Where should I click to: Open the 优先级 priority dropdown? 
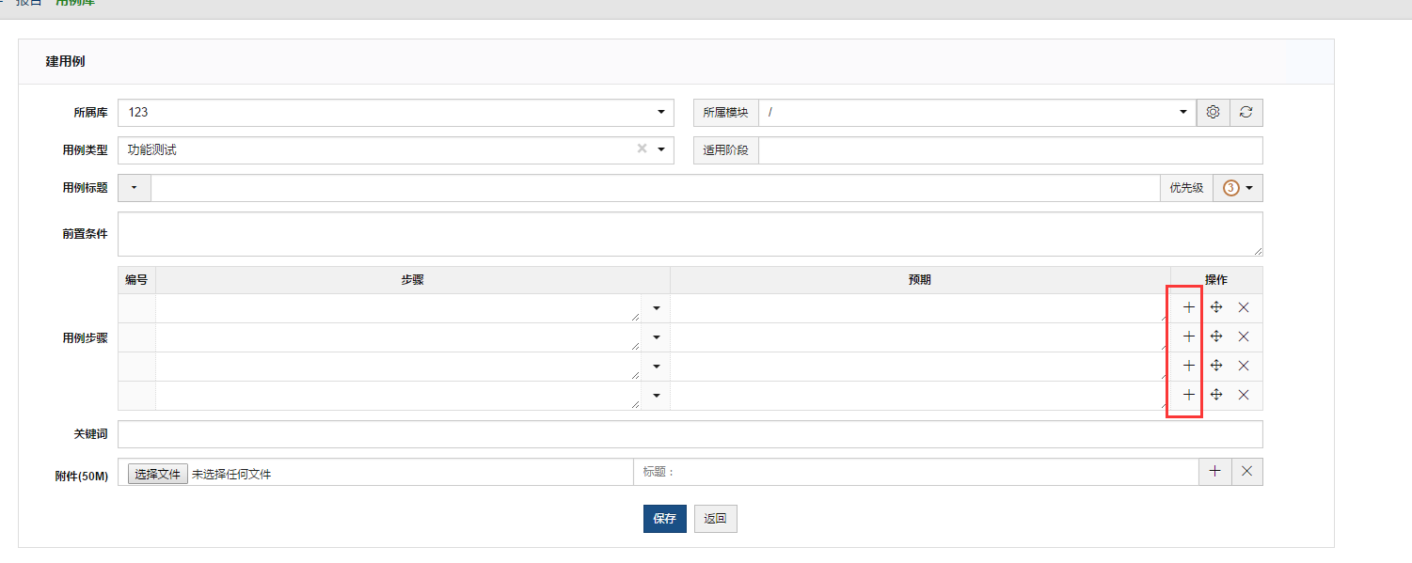click(x=1238, y=188)
